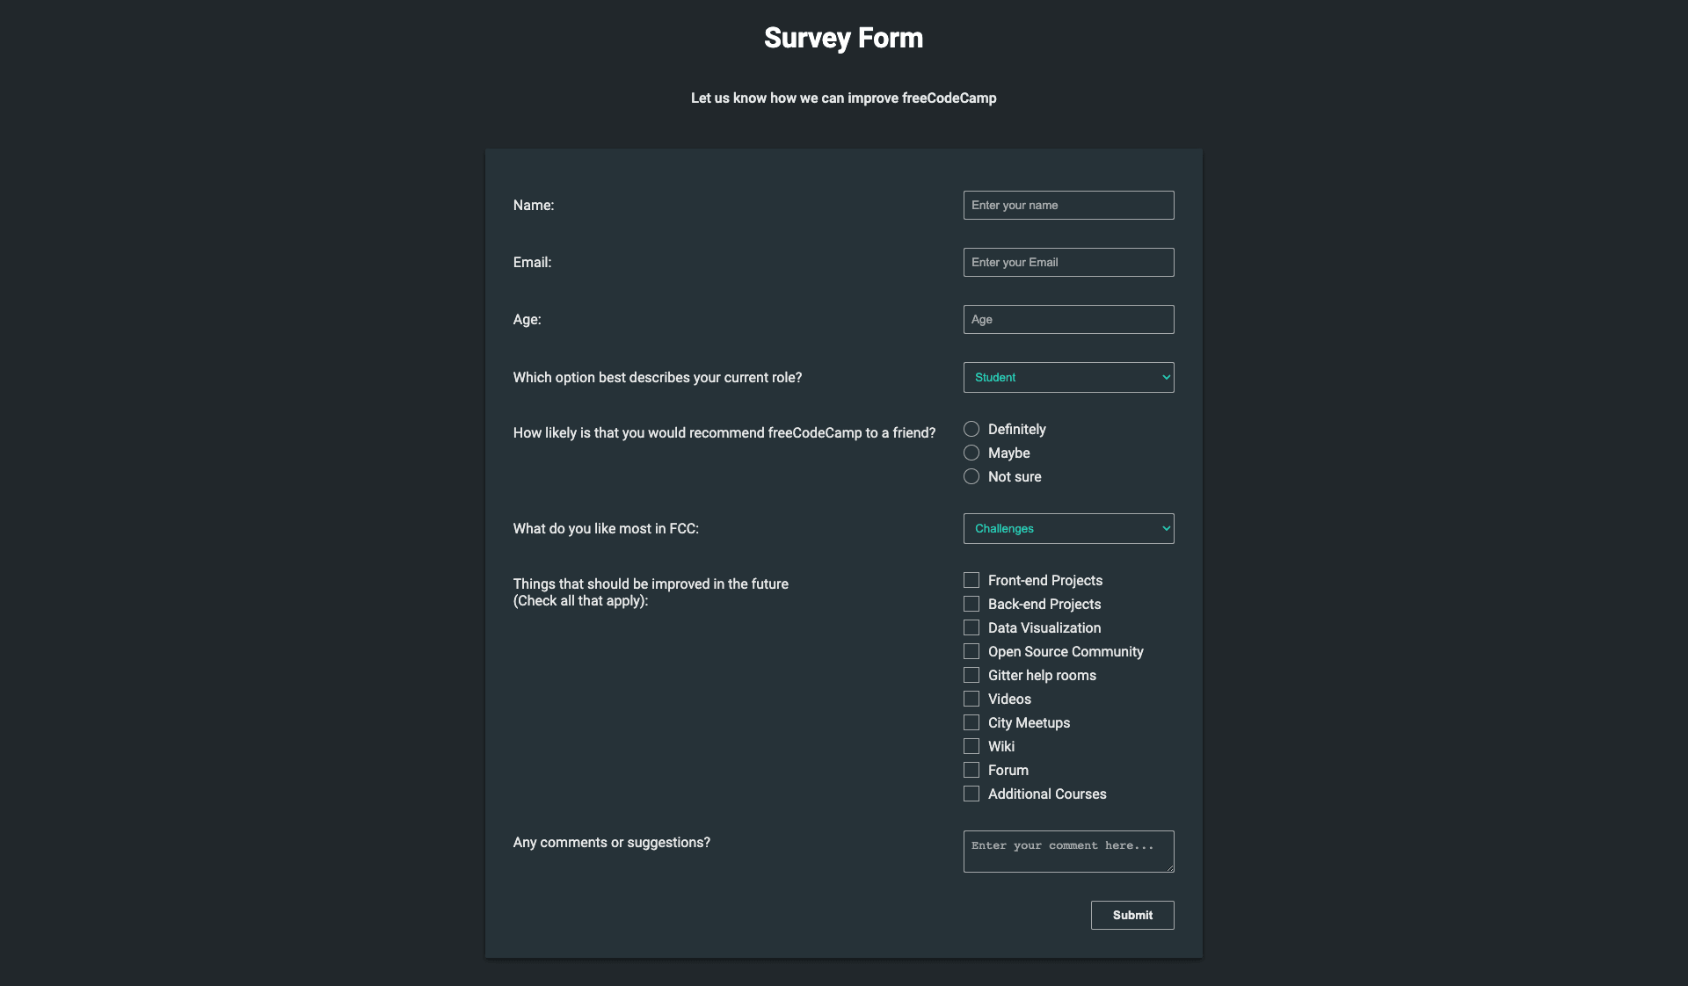Click the comments and suggestions text area
The image size is (1688, 986).
click(1067, 851)
